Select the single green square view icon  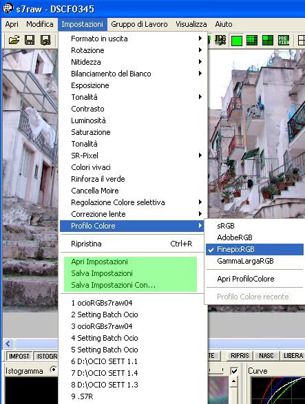pos(237,41)
